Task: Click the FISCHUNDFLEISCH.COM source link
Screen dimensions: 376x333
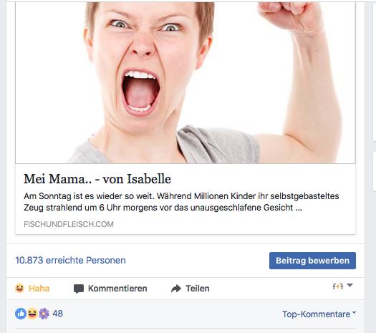Action: (x=69, y=224)
